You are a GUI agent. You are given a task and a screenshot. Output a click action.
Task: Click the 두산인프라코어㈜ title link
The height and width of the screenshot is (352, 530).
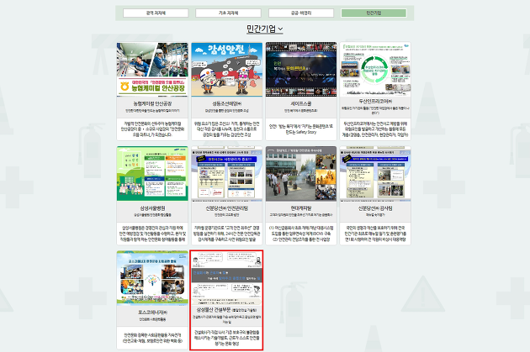pyautogui.click(x=375, y=102)
